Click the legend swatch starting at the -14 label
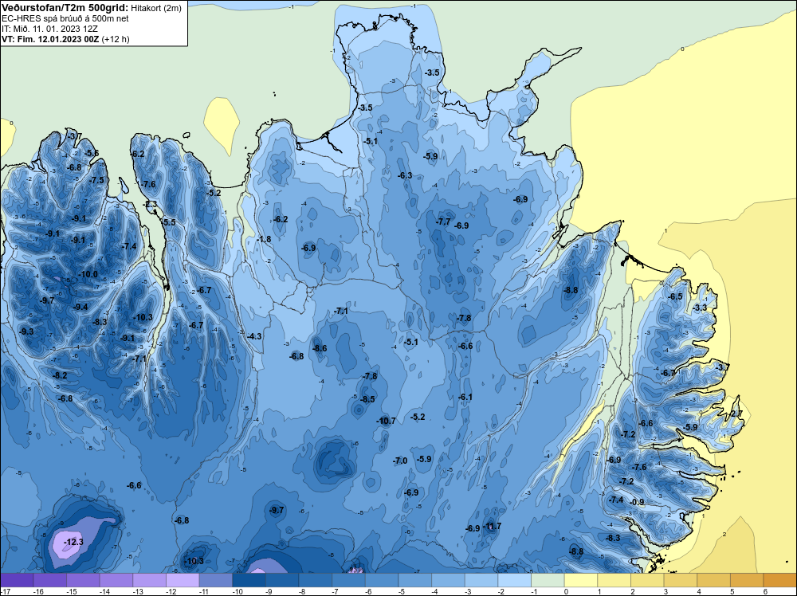797x596 pixels. (x=116, y=580)
